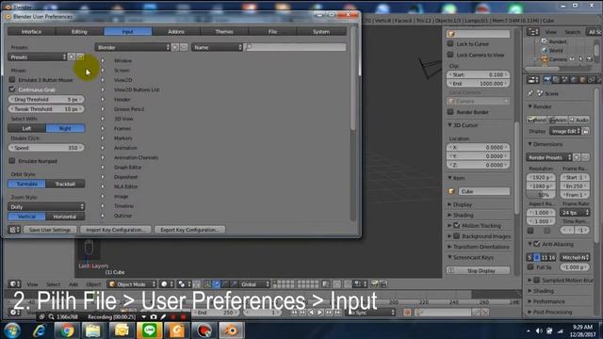Set Select With to Right
603x339 pixels.
65,128
